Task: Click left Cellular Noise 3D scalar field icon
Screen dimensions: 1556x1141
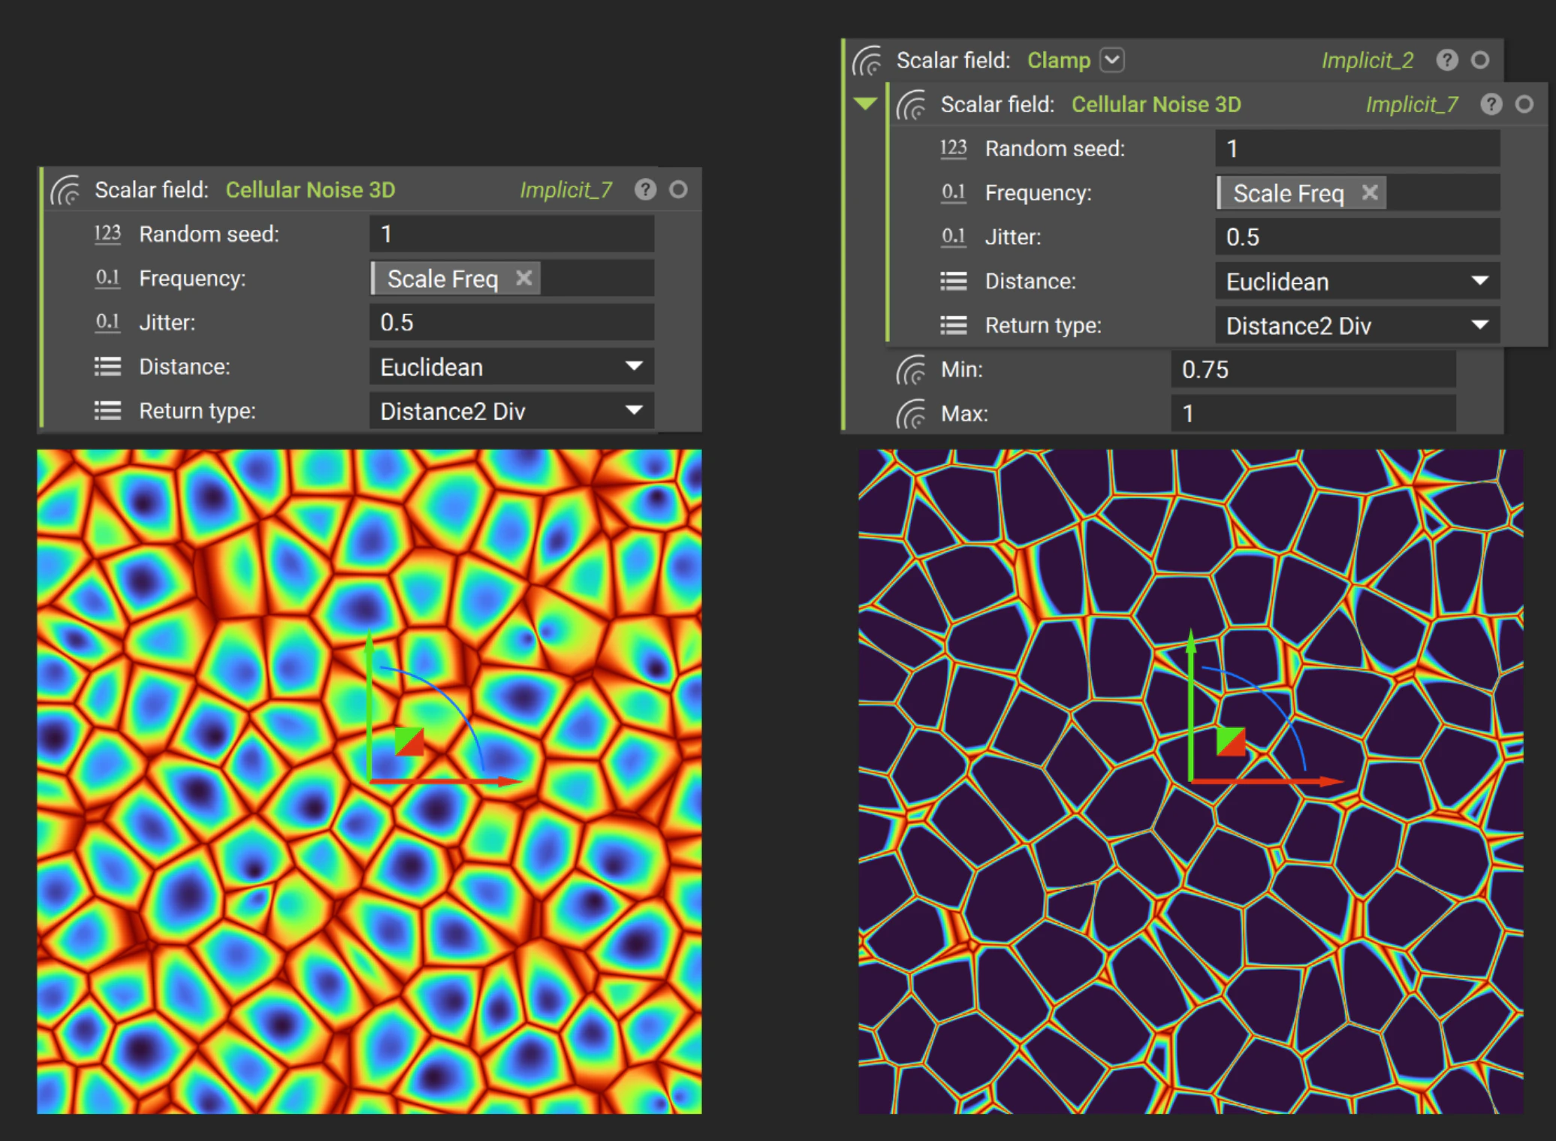Action: click(x=66, y=190)
